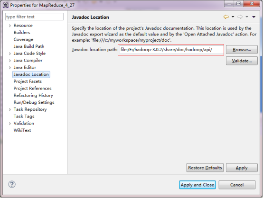Click the yellow Back navigation arrow
Viewport: 263px width, 198px height.
point(226,17)
